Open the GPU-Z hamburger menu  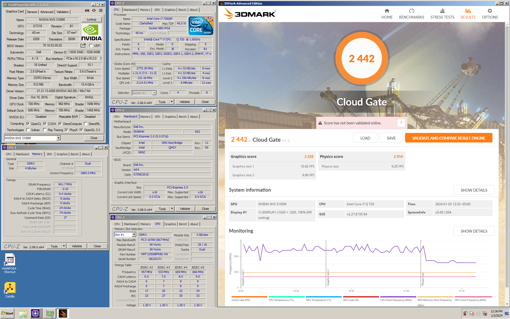(101, 11)
